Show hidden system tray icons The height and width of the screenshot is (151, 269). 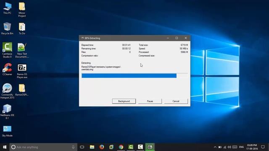coord(215,147)
